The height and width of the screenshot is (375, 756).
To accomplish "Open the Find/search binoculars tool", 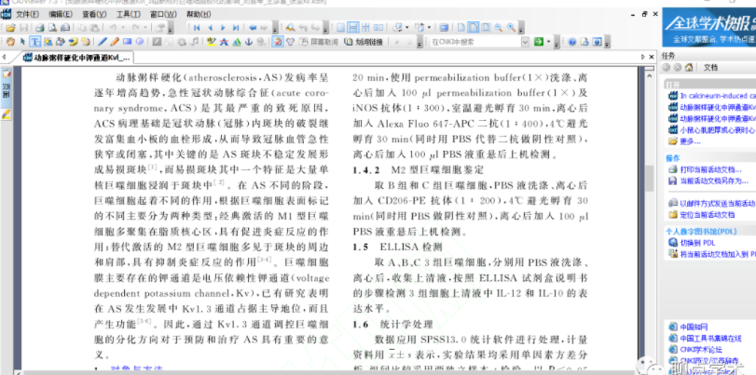I will click(x=291, y=28).
